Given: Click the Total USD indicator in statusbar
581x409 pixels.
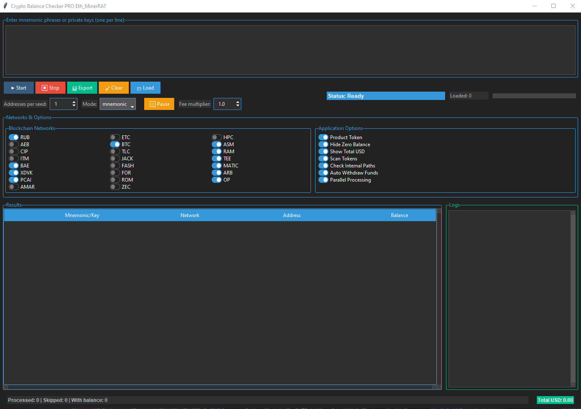Looking at the screenshot, I should coord(555,400).
